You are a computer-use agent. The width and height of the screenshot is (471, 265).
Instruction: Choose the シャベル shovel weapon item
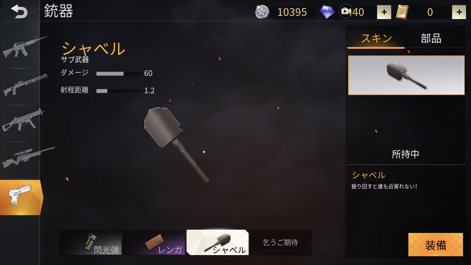click(x=217, y=243)
